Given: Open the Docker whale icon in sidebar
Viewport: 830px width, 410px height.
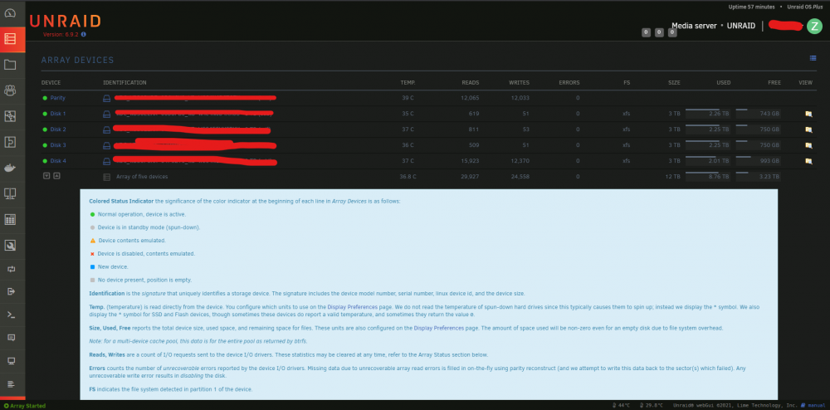Looking at the screenshot, I should click(10, 168).
